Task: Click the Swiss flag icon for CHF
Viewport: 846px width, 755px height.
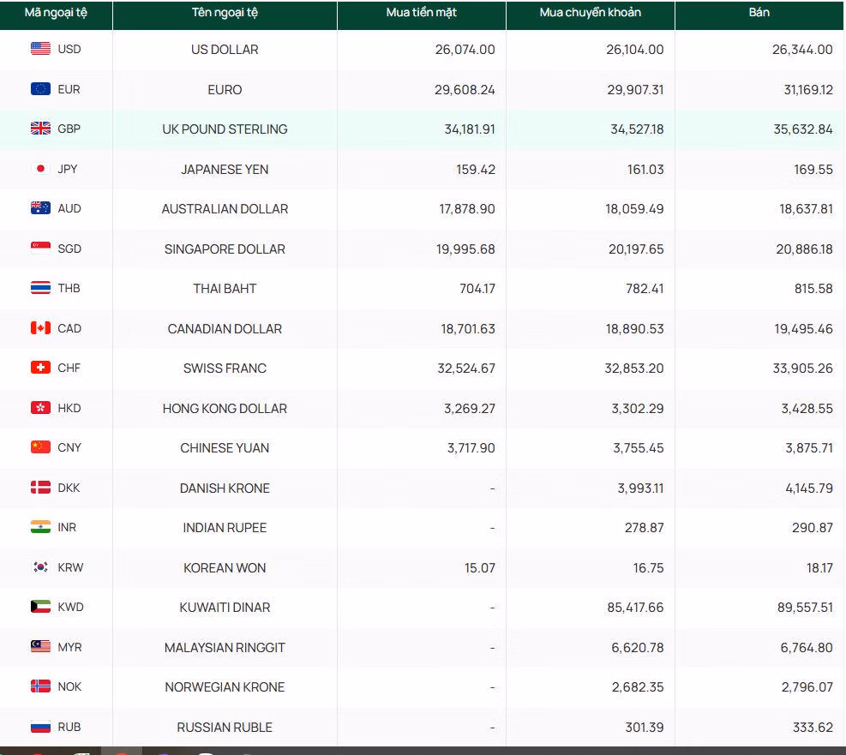Action: [x=40, y=368]
